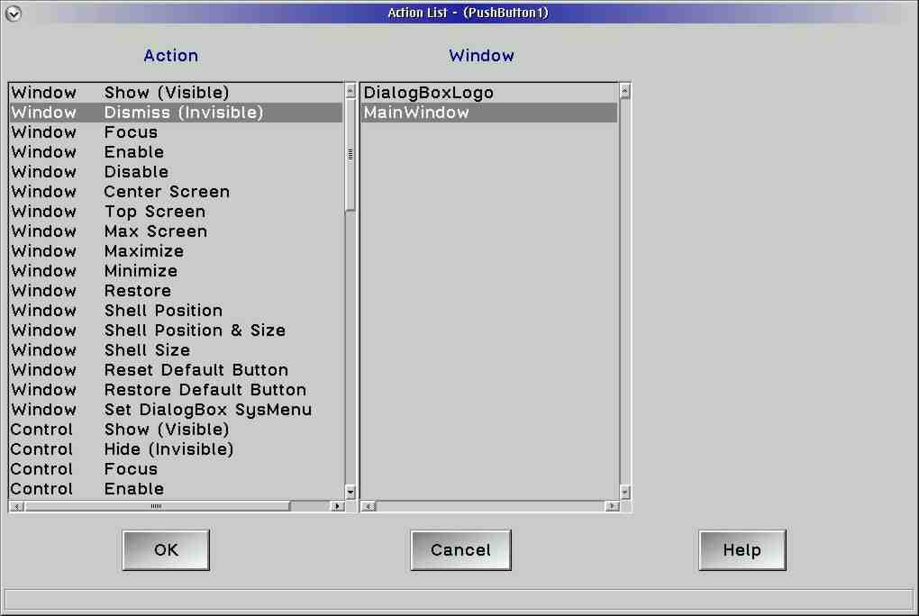
Task: Click the Action list scroll-right arrow
Action: pos(337,506)
